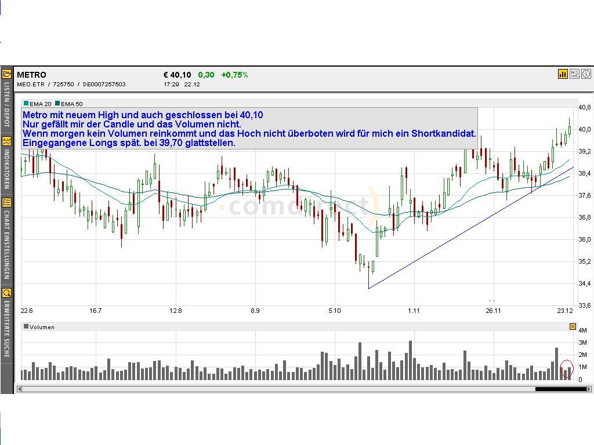594x445 pixels.
Task: Click the 26.11 date axis label
Action: coord(493,311)
